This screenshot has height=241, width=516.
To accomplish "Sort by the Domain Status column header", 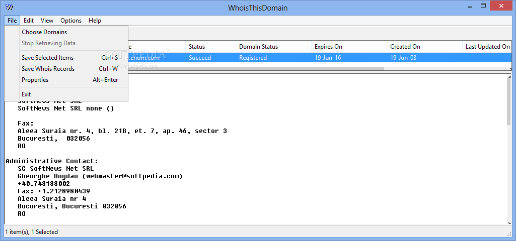I will click(273, 47).
